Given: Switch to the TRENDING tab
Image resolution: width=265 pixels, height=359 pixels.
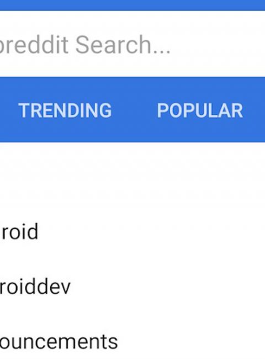Looking at the screenshot, I should coord(65,110).
